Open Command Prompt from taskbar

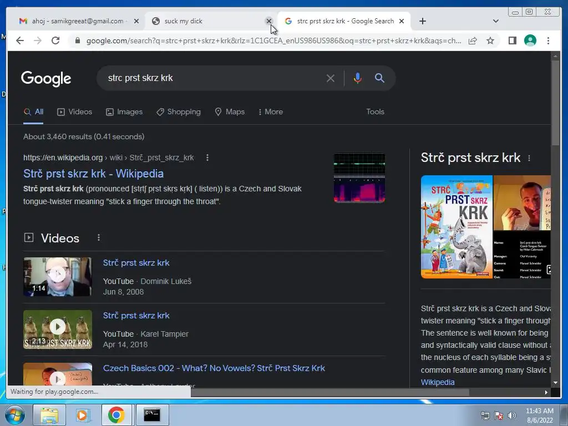click(152, 415)
